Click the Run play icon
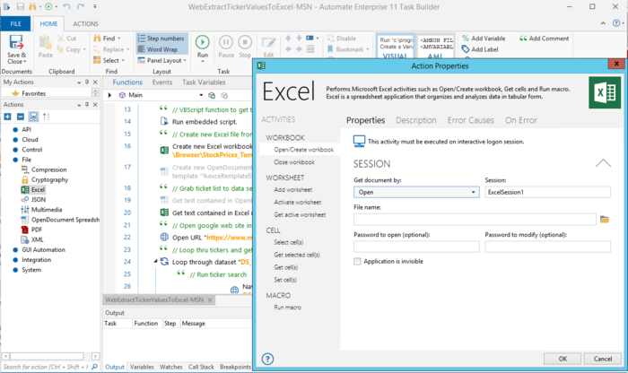This screenshot has height=373, width=628. [x=202, y=42]
